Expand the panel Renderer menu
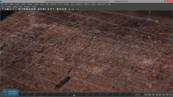This screenshot has height=97, width=173. pos(27,7)
